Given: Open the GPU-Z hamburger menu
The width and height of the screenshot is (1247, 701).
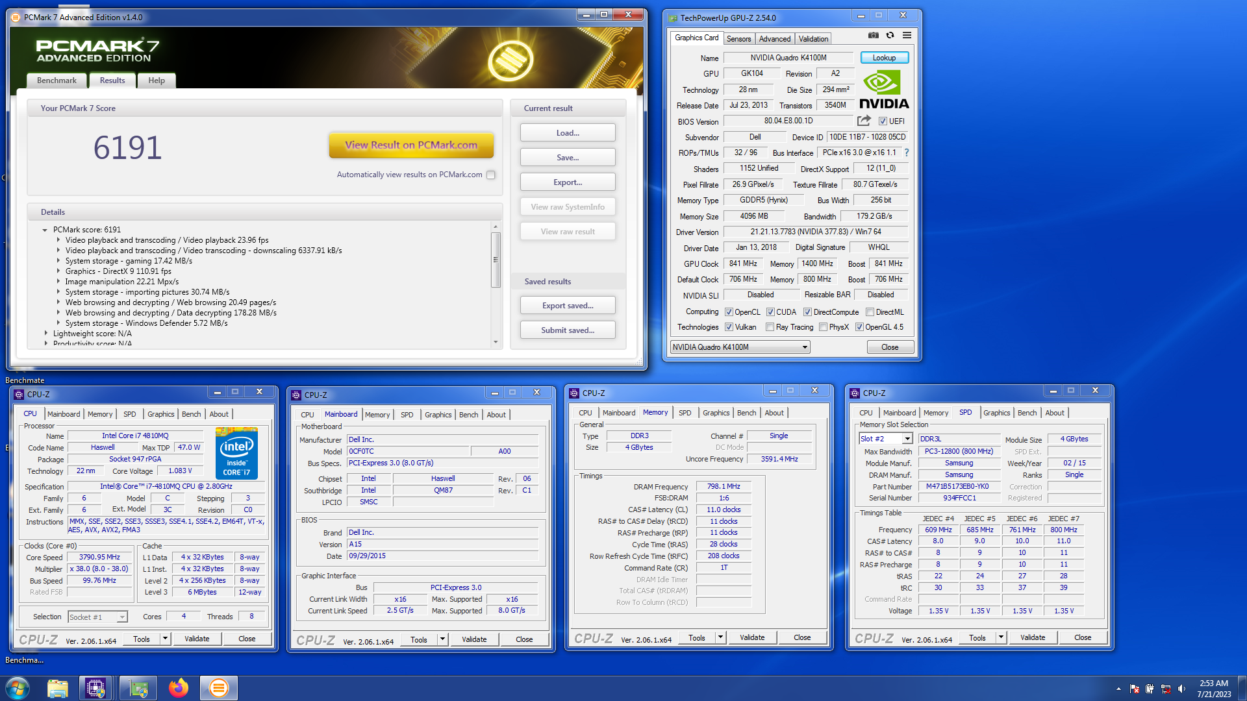Looking at the screenshot, I should click(x=907, y=36).
